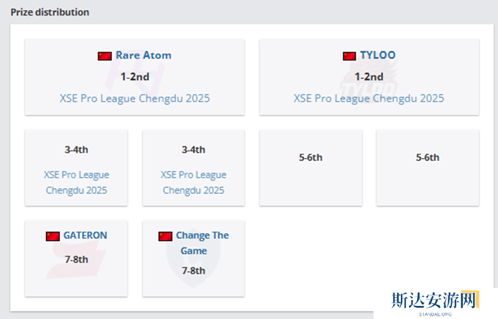Click the China flag next to TYLOO

349,56
